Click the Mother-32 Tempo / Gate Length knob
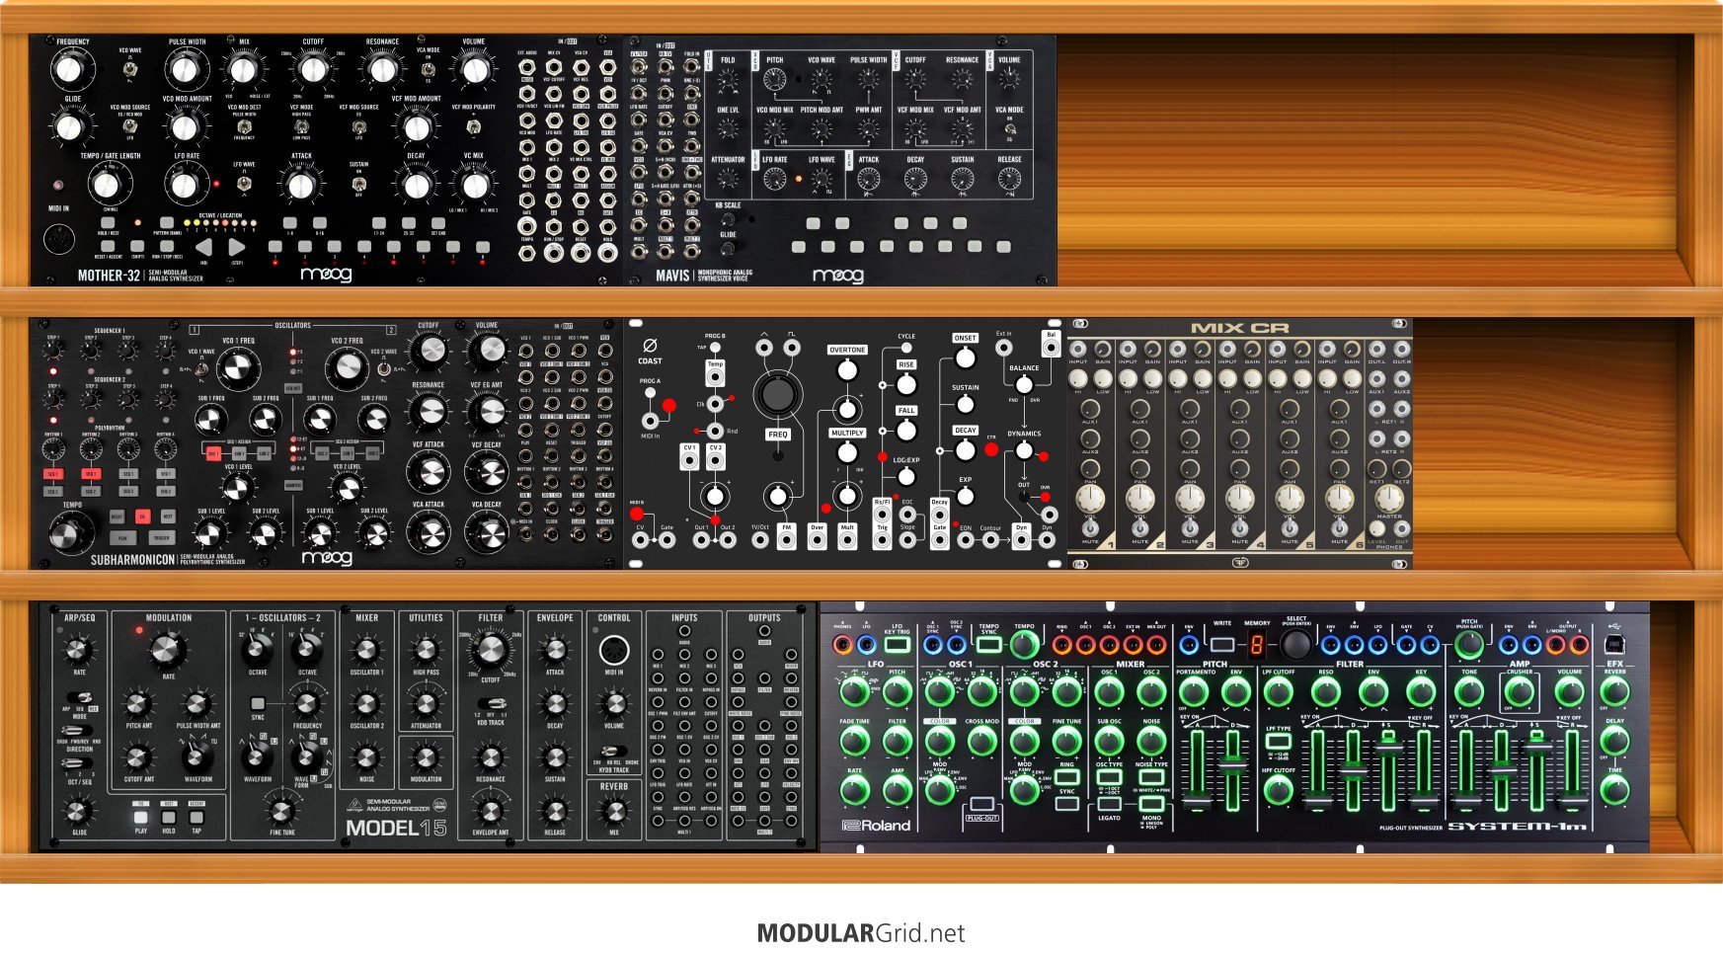Screen dimensions: 1723x954 tap(107, 184)
